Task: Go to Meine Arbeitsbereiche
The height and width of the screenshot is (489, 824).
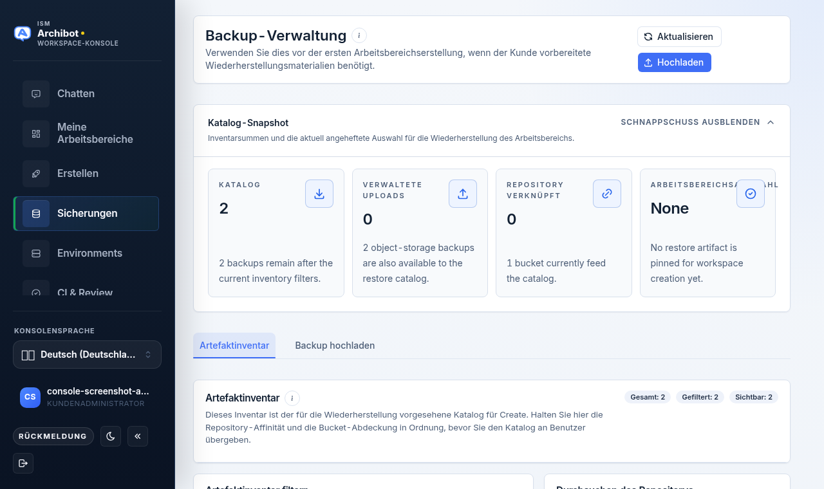Action: tap(86, 133)
